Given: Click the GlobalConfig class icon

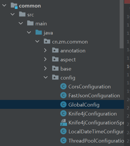Looking at the screenshot, I should click(63, 104).
